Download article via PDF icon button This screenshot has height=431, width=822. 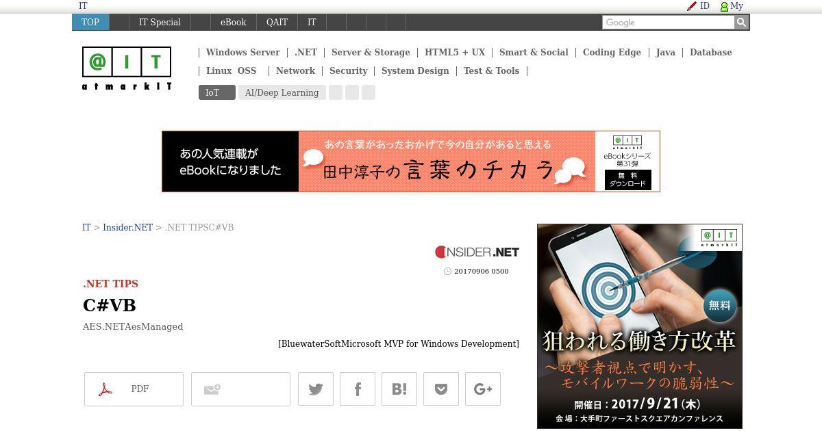click(x=134, y=389)
